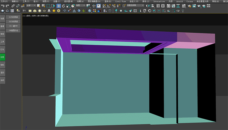Expand the 创建选择集 named selection dropdown
228x130 pixels.
[x=136, y=5]
